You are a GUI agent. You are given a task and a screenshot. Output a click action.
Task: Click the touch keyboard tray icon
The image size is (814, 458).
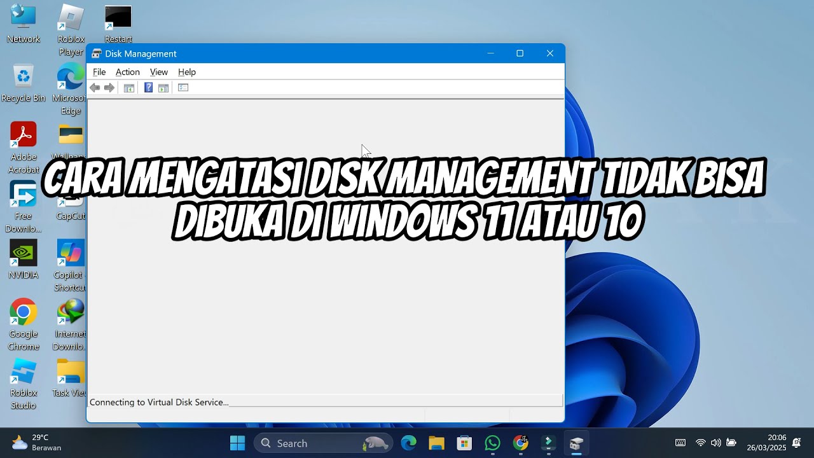pyautogui.click(x=680, y=443)
